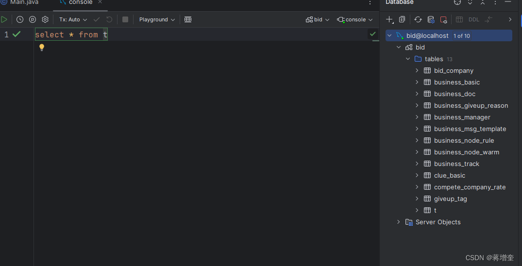Click the line 1 gutter checkmark
Image resolution: width=522 pixels, height=266 pixels.
tap(17, 34)
